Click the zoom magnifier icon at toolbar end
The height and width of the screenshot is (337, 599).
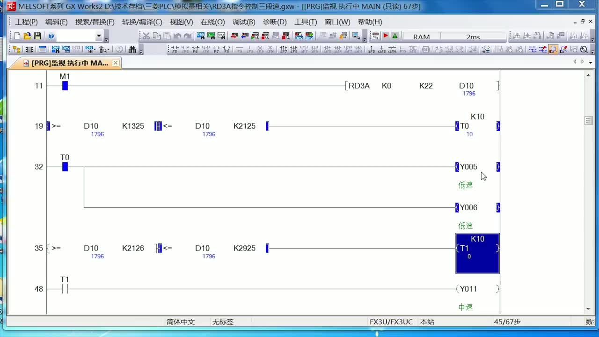[x=584, y=49]
